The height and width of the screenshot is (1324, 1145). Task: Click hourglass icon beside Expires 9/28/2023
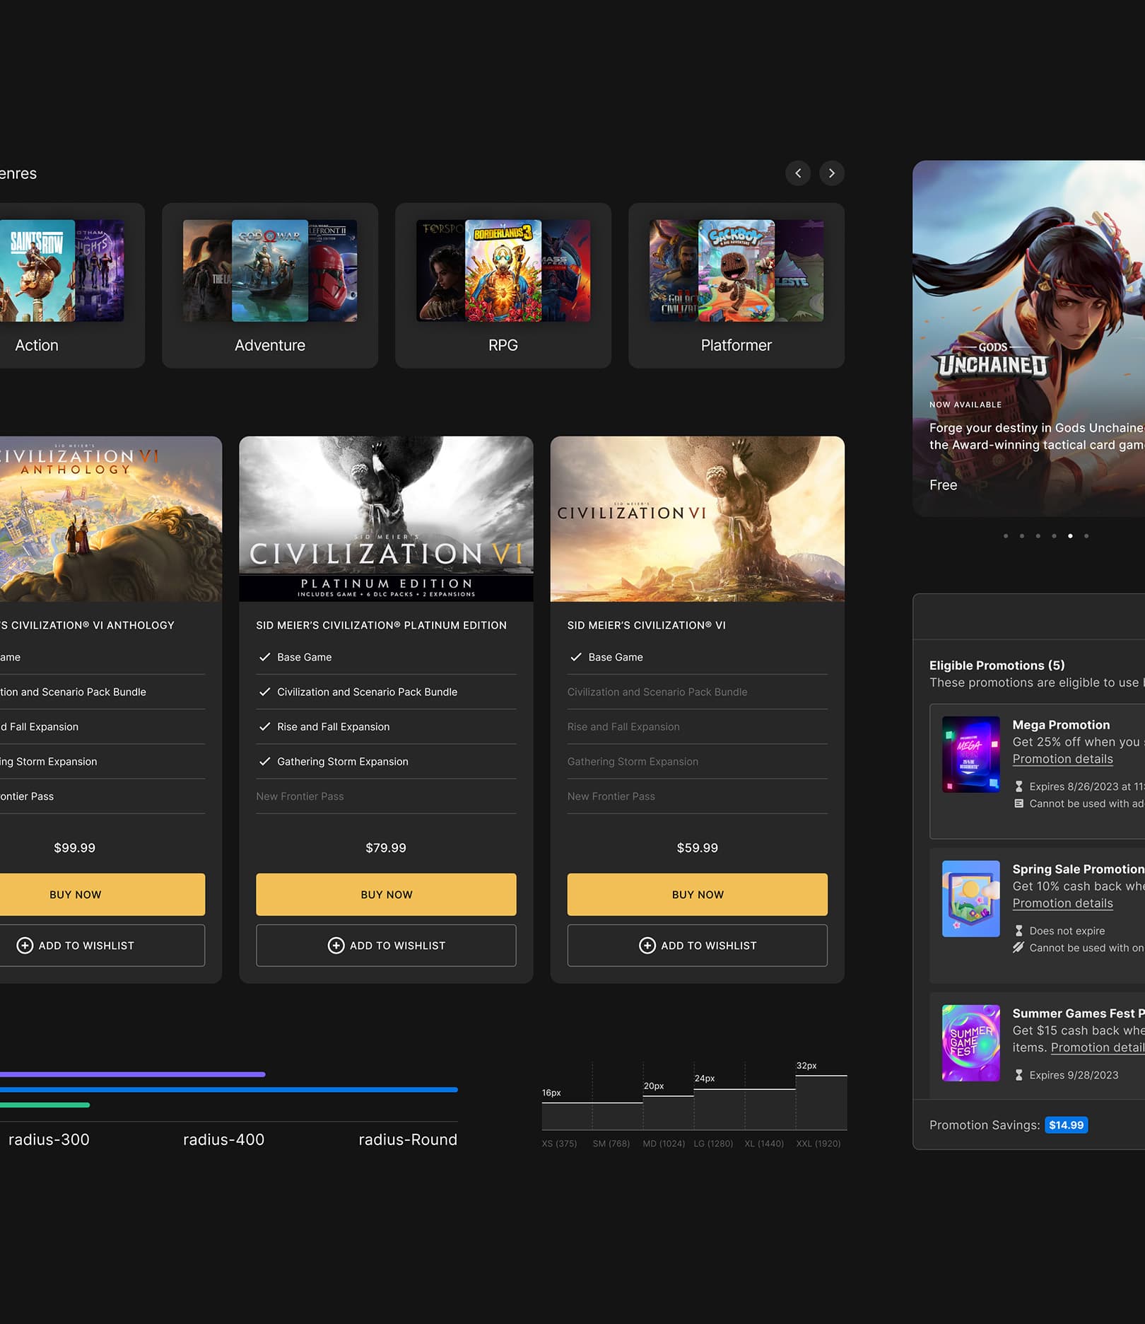1018,1075
